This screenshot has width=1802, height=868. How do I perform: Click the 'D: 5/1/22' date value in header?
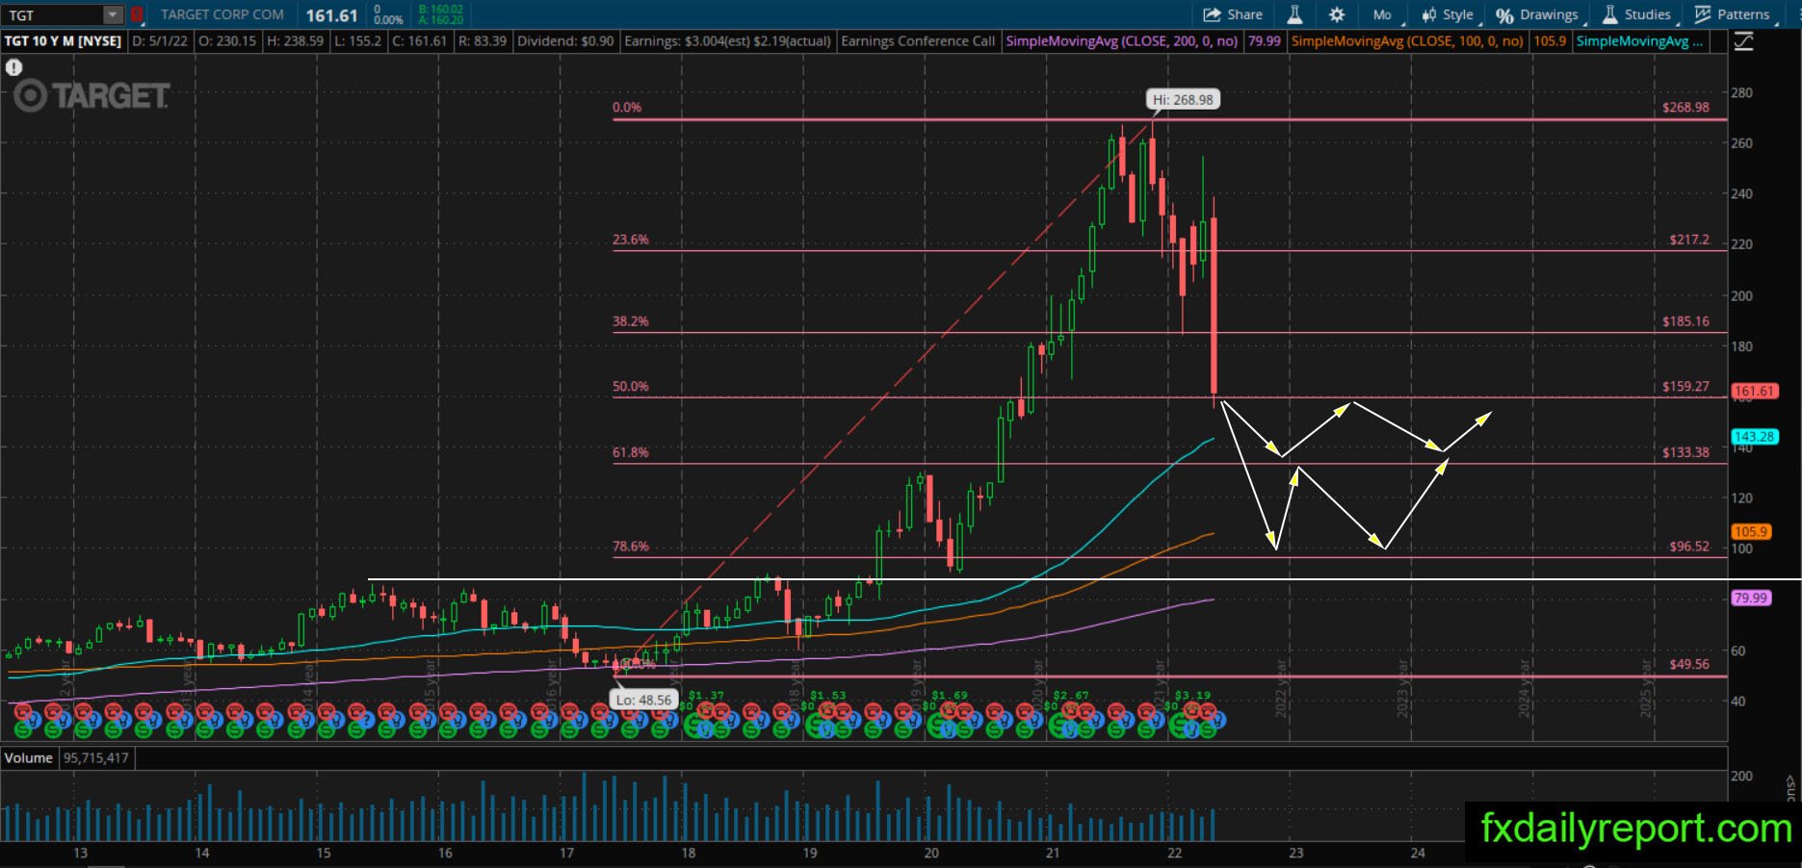tap(160, 41)
